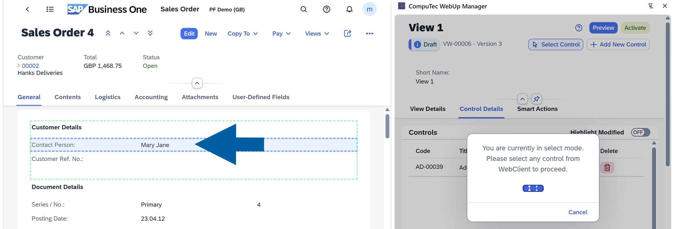Open the Pay dropdown
This screenshot has height=229, width=675.
281,34
